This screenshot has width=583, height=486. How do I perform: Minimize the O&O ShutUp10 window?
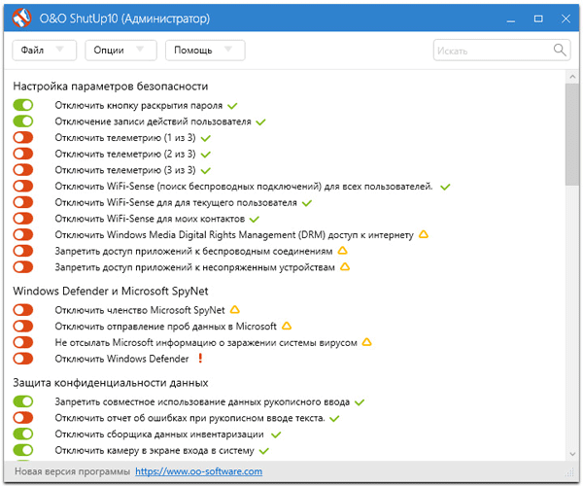click(511, 19)
